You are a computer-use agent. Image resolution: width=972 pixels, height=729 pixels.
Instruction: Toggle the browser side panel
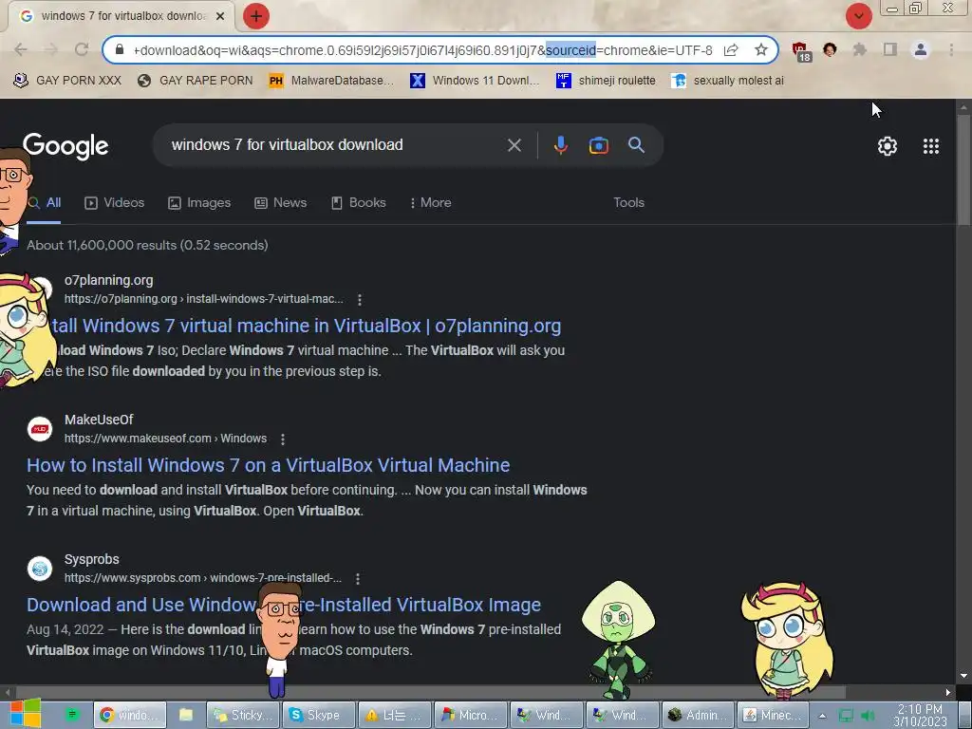[x=890, y=49]
